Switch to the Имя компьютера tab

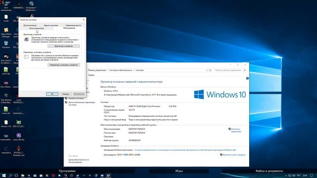pos(36,28)
